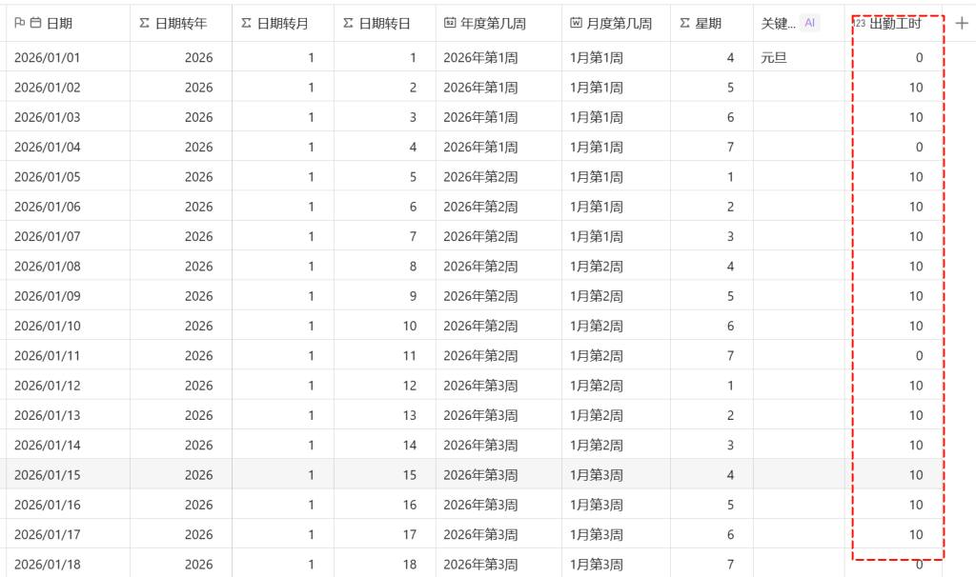
Task: Click 月度第几周 cell in 2026/01/08 row
Action: (616, 267)
